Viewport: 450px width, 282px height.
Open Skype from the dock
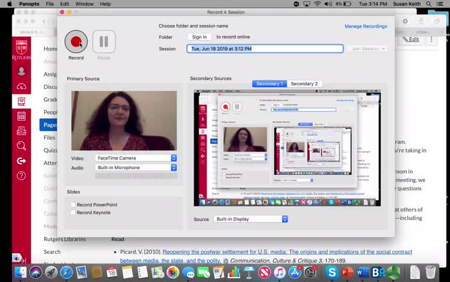(331, 272)
